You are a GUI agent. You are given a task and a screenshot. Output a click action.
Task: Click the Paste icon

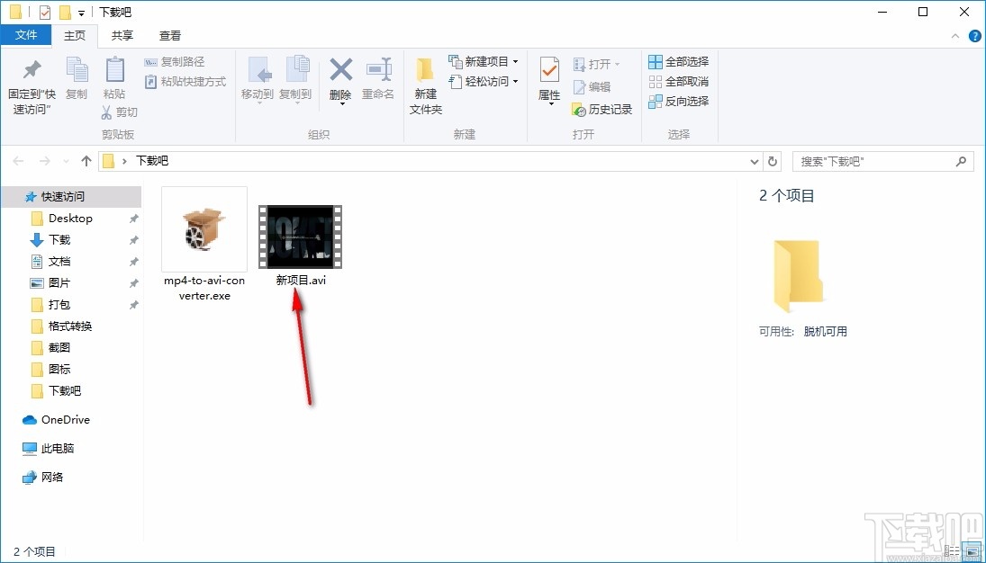coord(114,76)
